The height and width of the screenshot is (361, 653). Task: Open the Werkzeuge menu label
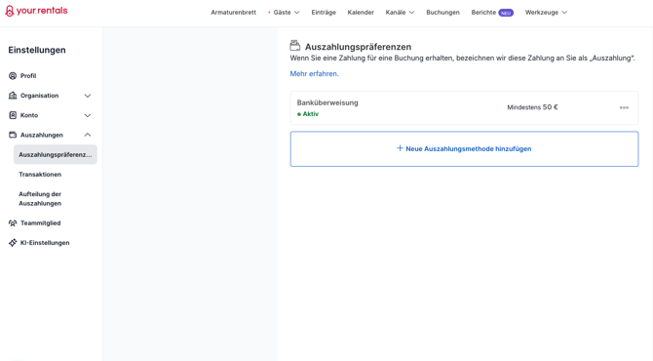pyautogui.click(x=541, y=13)
